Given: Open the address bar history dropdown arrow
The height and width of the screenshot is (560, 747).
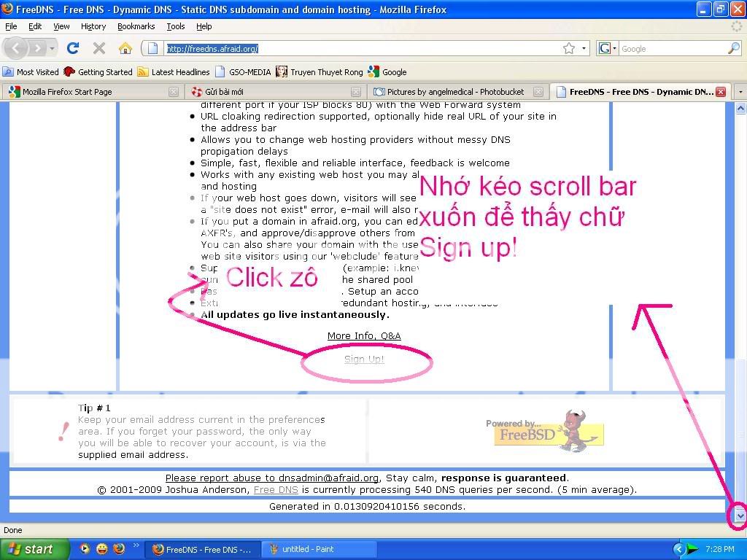Looking at the screenshot, I should (x=584, y=48).
